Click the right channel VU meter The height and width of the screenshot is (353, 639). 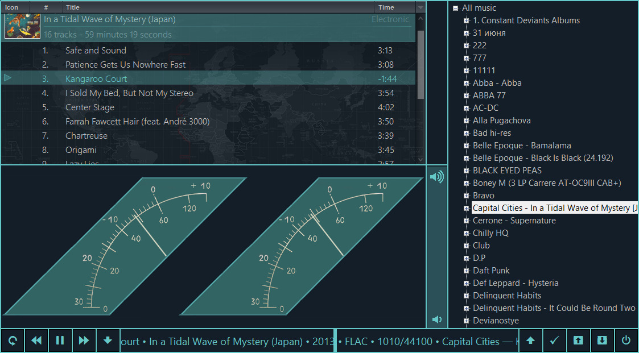pos(302,246)
